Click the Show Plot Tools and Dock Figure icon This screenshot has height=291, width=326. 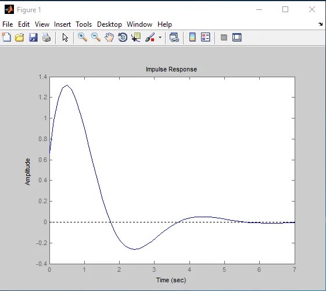point(237,38)
